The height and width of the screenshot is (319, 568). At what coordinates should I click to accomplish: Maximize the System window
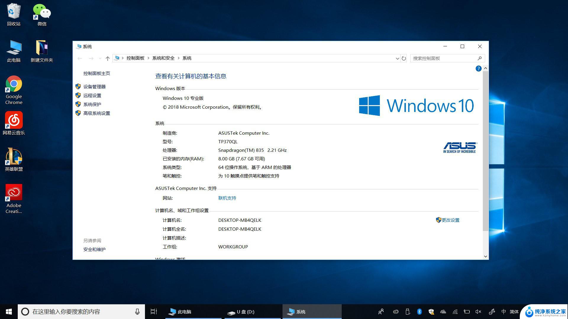click(462, 46)
